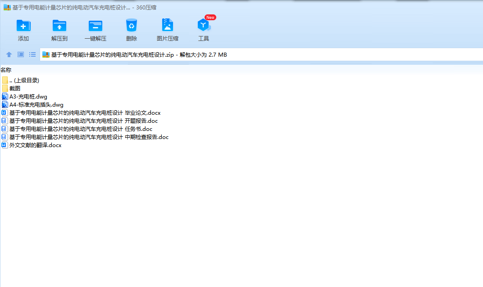Click the 截图 folder icon
The height and width of the screenshot is (287, 483).
[x=5, y=89]
